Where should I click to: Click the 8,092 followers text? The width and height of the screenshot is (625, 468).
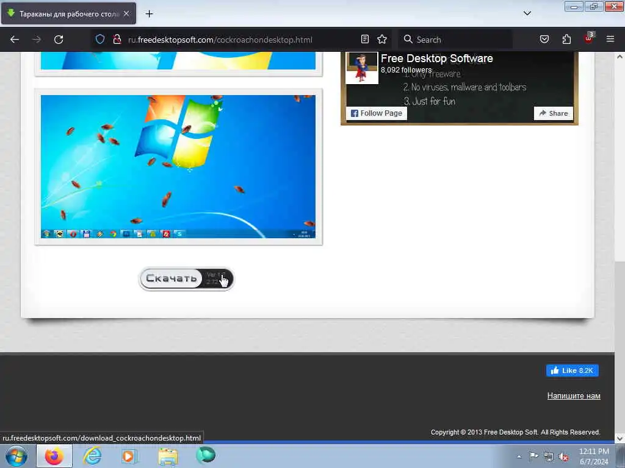[406, 70]
